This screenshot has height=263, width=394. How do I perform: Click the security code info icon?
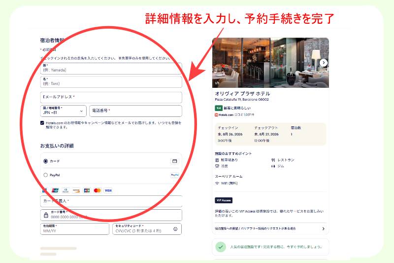click(x=175, y=229)
